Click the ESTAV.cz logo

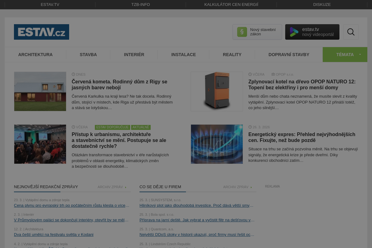[42, 32]
